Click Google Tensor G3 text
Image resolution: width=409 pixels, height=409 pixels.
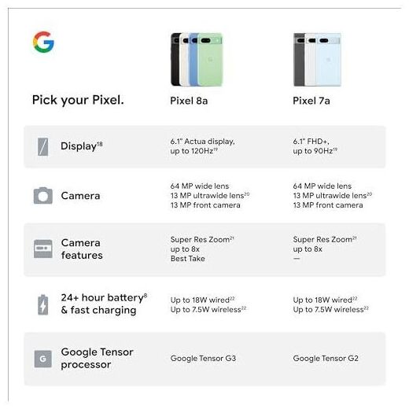click(203, 359)
